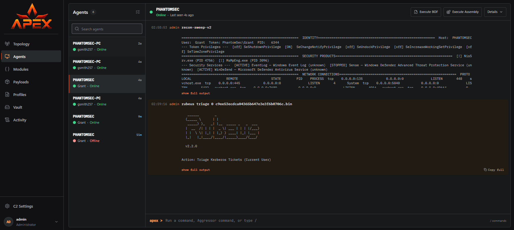Click the Topology radar icon
Image resolution: width=514 pixels, height=230 pixels.
(x=7, y=44)
